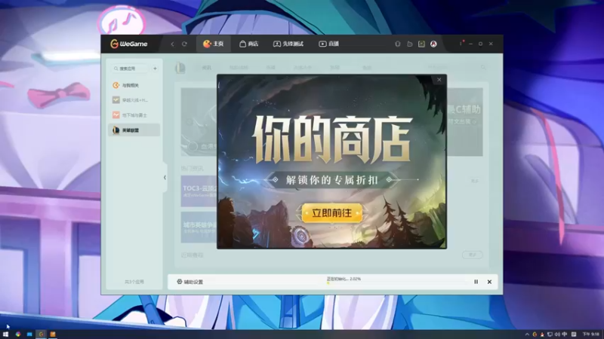Pause the initialization download
604x339 pixels.
click(476, 282)
